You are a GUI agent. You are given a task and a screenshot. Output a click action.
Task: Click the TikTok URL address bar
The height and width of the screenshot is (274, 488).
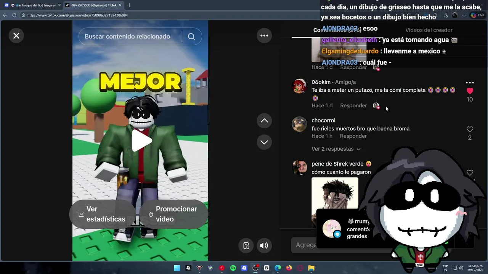77,15
